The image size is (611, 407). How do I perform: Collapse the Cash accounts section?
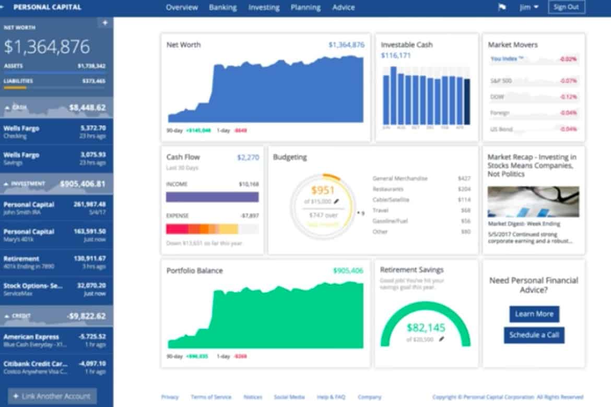7,107
